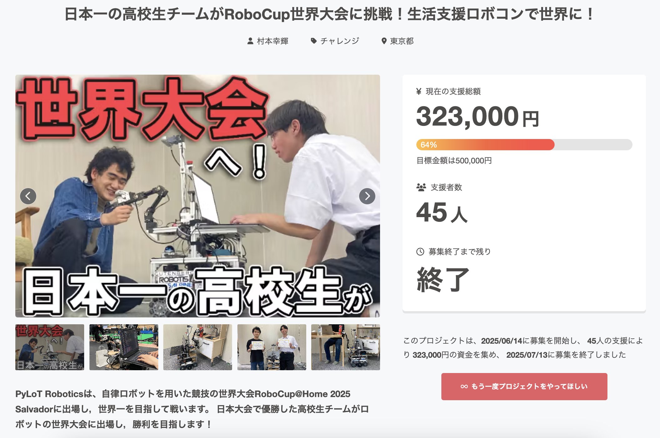
Task: Click the infinity icon on the red button
Action: [x=464, y=386]
